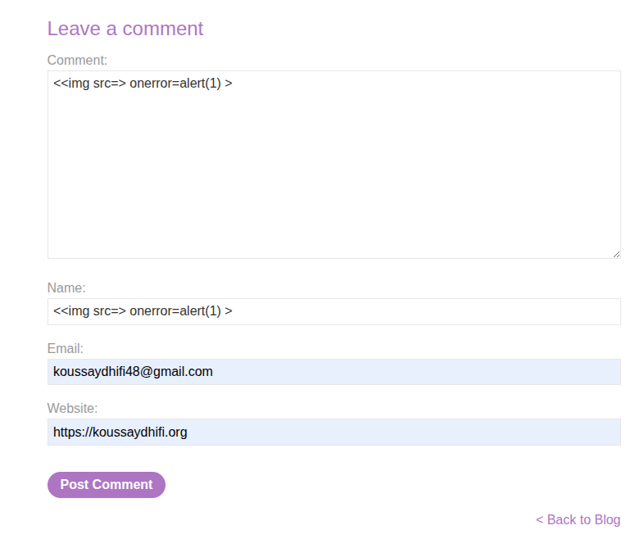Focus the Name input field
Screen dimensions: 626x548
pyautogui.click(x=333, y=311)
